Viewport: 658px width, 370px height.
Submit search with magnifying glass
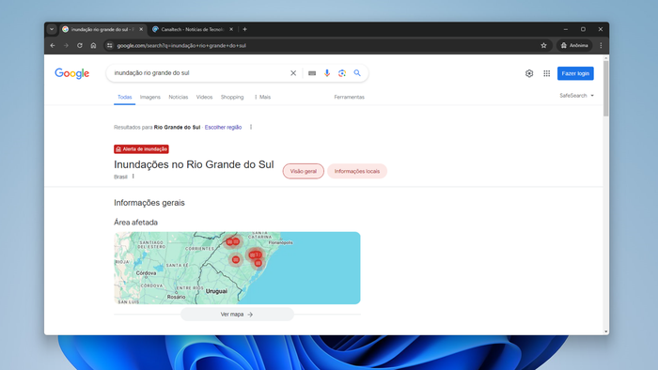point(357,73)
